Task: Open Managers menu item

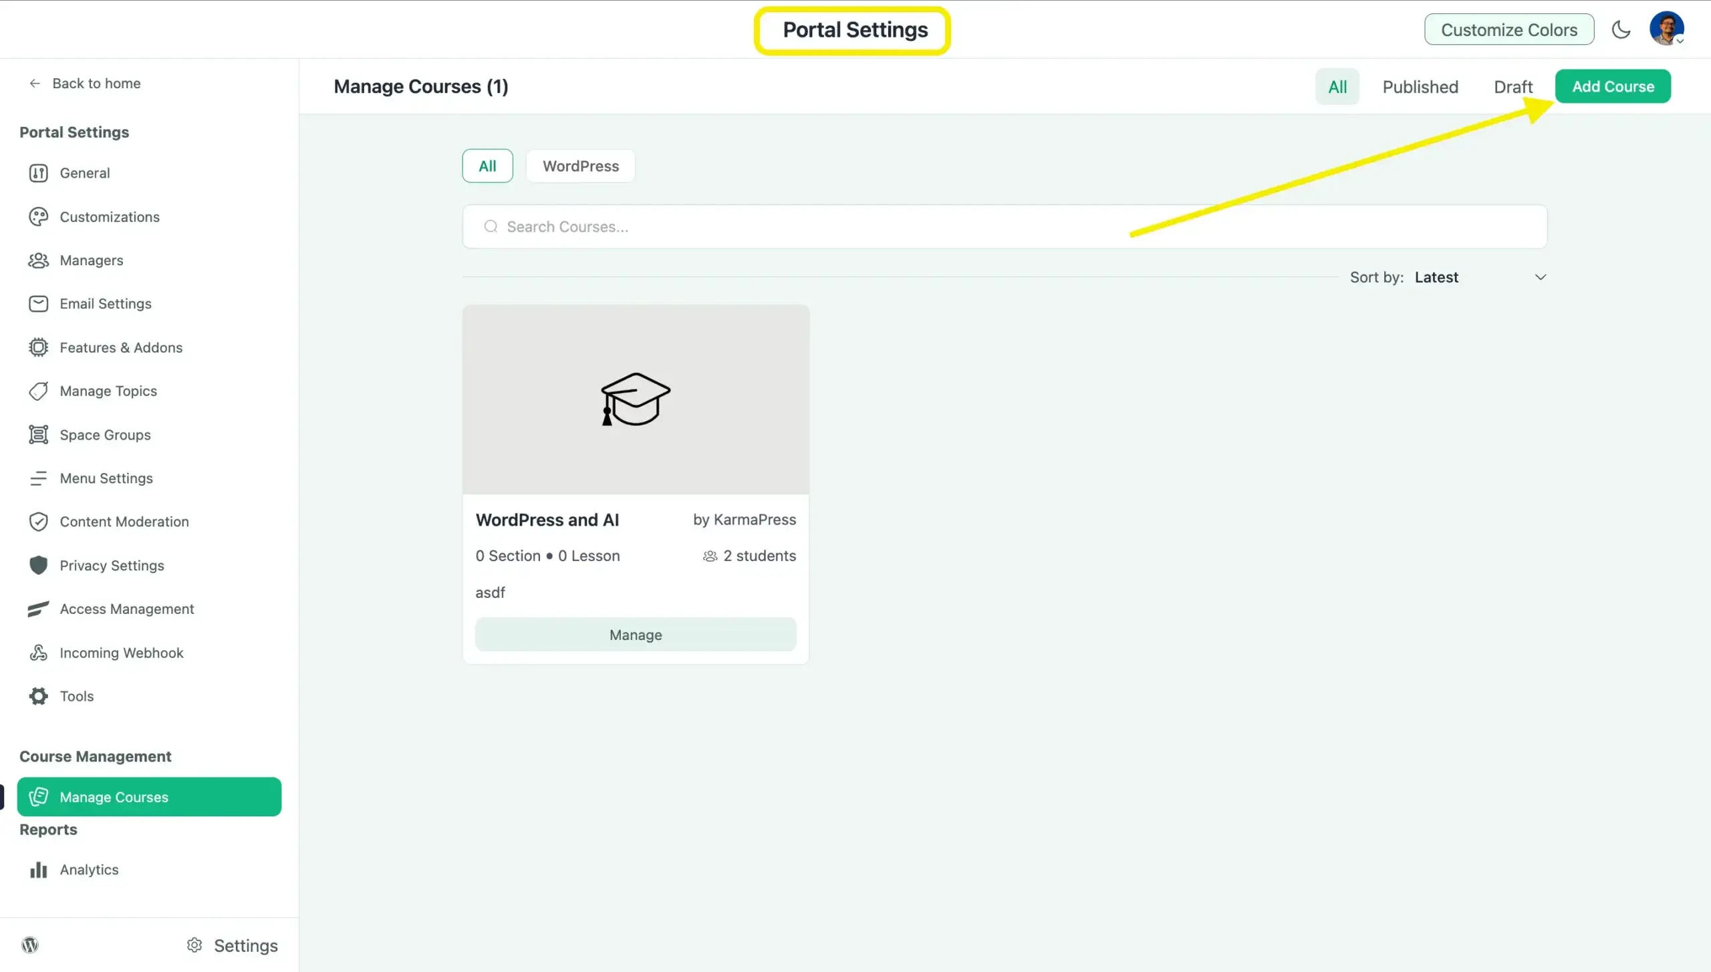Action: click(149, 260)
